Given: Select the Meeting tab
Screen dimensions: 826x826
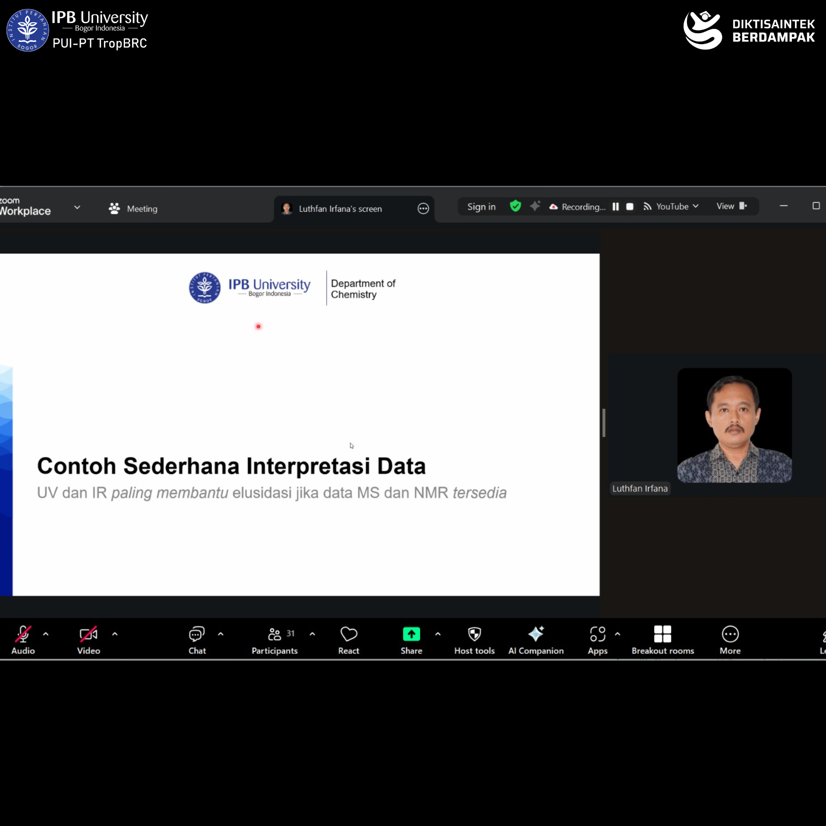Looking at the screenshot, I should point(133,209).
